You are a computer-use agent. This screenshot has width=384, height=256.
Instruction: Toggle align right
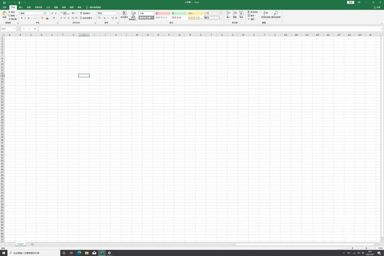pyautogui.click(x=68, y=18)
